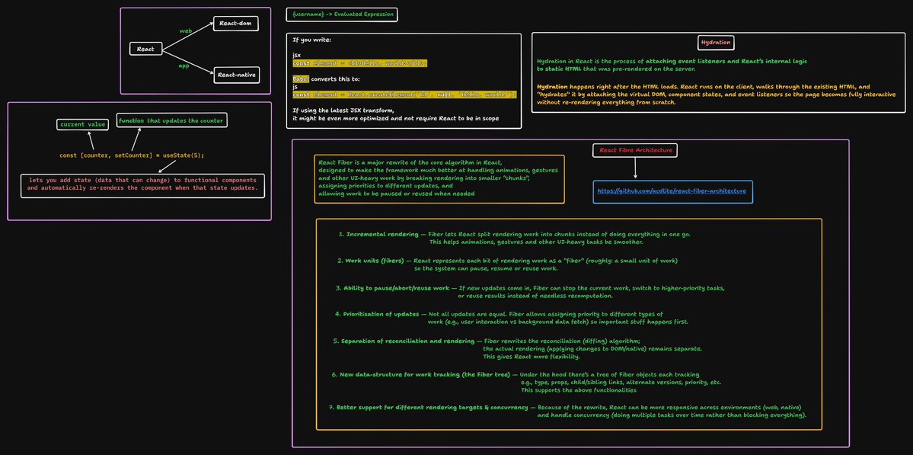Click 'Hydration happens right after' paragraph

click(x=717, y=94)
